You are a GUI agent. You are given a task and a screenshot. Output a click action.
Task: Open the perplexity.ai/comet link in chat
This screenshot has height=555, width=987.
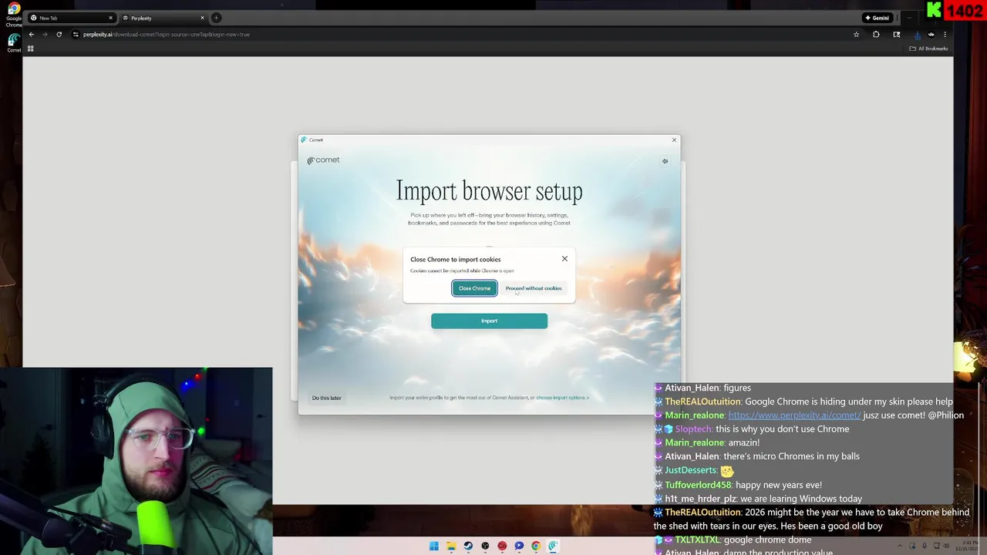click(794, 415)
